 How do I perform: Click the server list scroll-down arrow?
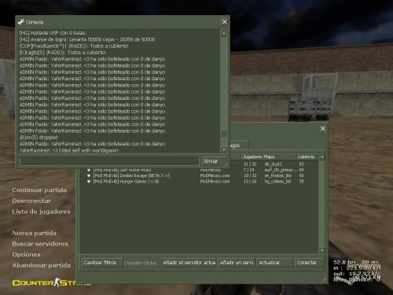point(322,250)
